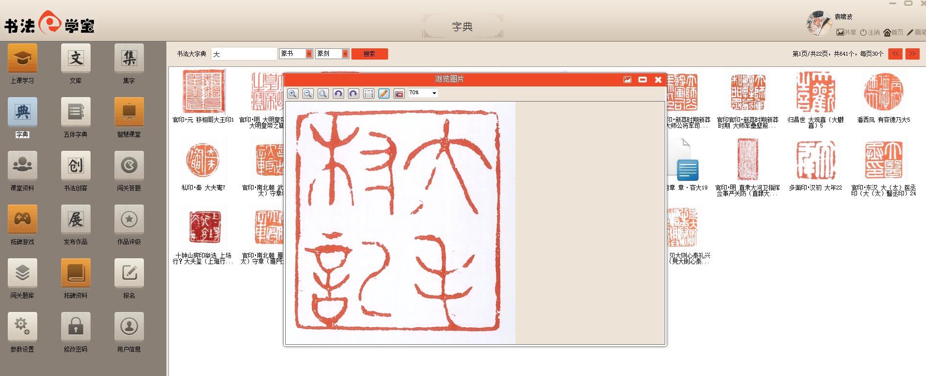The image size is (926, 376).
Task: Open the 报名 sign-up icon
Action: (x=129, y=273)
